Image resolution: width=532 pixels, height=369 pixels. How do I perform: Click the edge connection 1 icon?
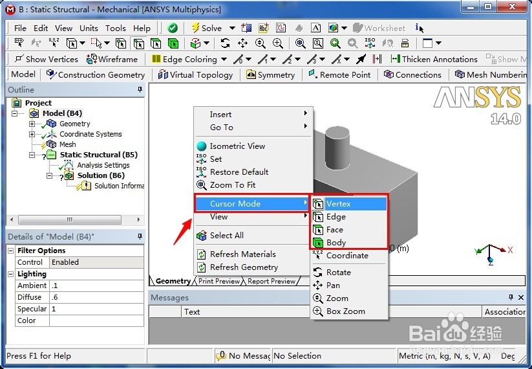263,60
